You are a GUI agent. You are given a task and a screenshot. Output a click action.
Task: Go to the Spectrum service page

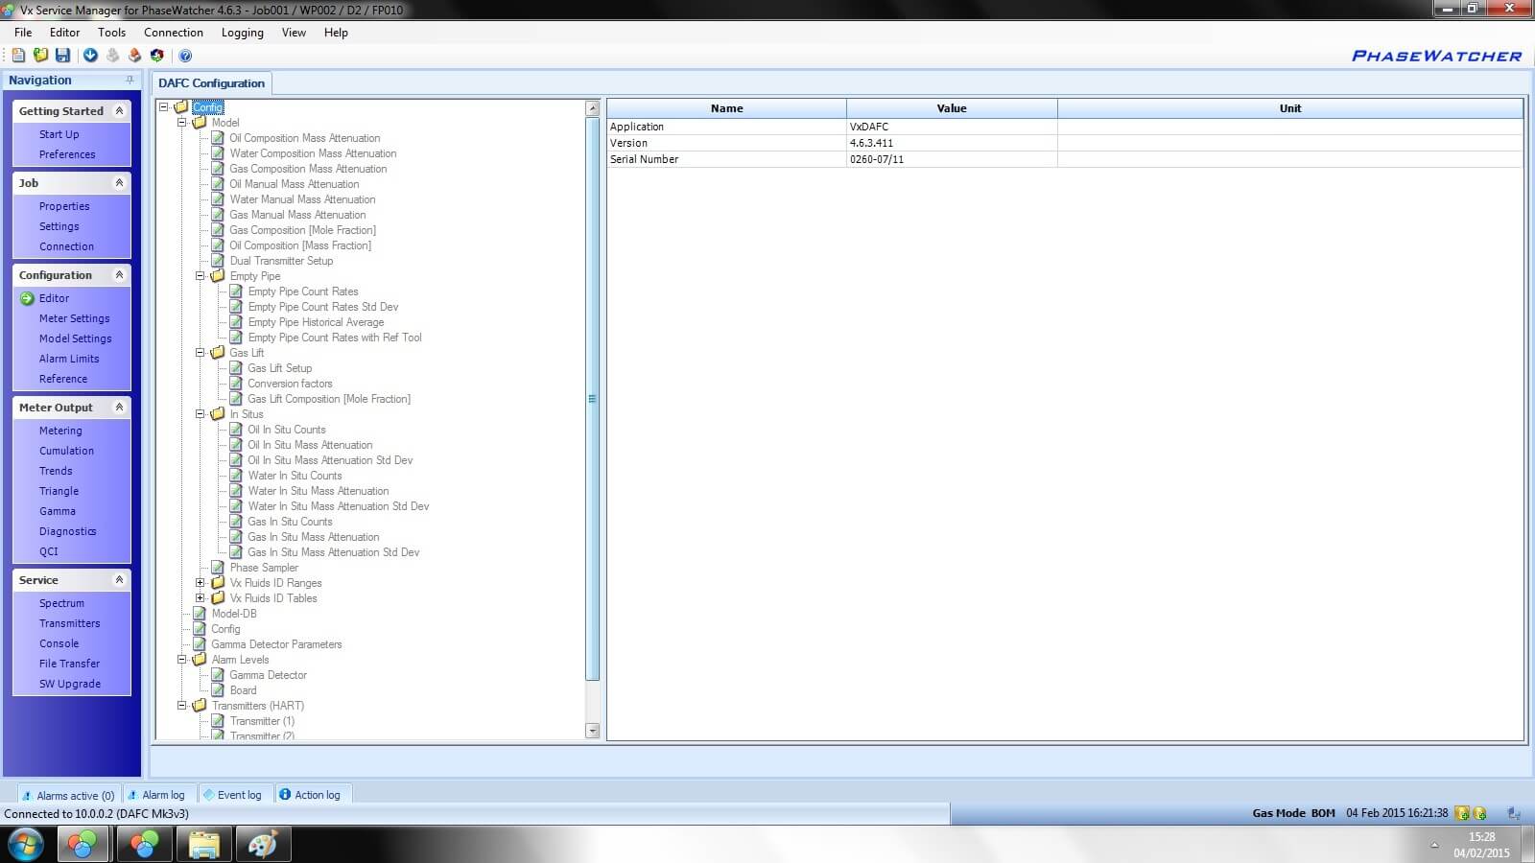click(x=61, y=603)
